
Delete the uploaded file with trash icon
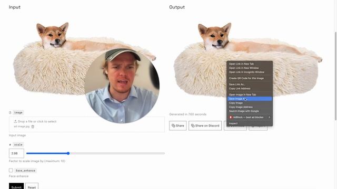(33, 127)
